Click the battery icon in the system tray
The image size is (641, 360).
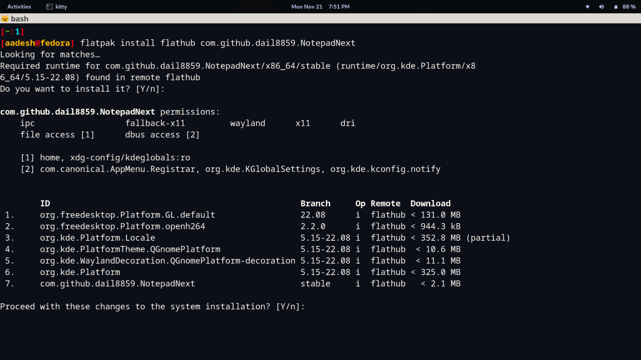pos(615,6)
